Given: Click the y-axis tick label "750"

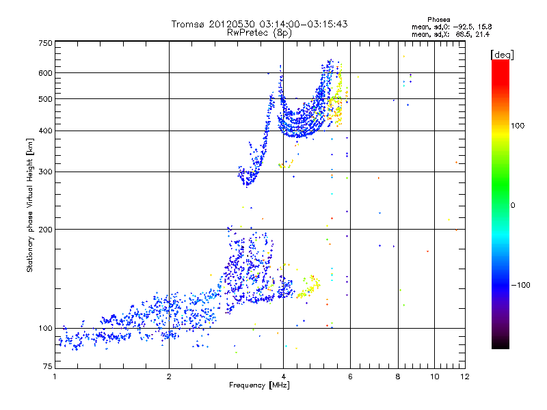Looking at the screenshot, I should point(46,43).
